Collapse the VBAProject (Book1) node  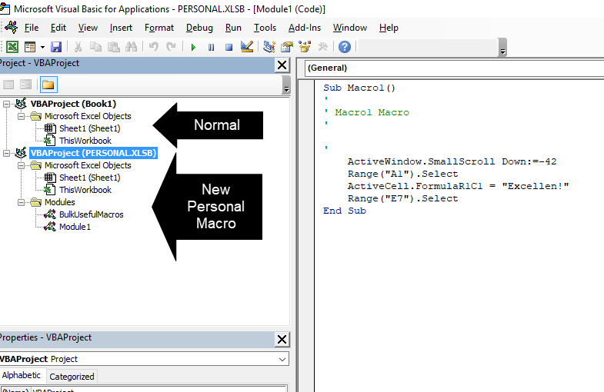(7, 104)
